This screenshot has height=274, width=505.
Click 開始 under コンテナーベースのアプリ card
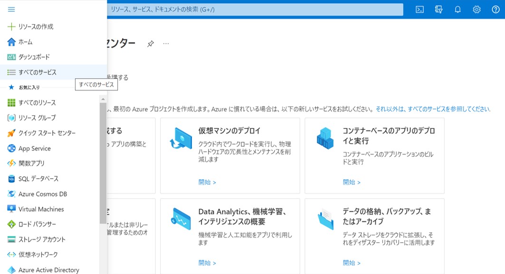pyautogui.click(x=352, y=182)
